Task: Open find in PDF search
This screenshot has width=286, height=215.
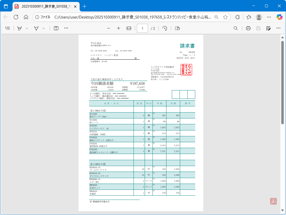Action: 236,28
